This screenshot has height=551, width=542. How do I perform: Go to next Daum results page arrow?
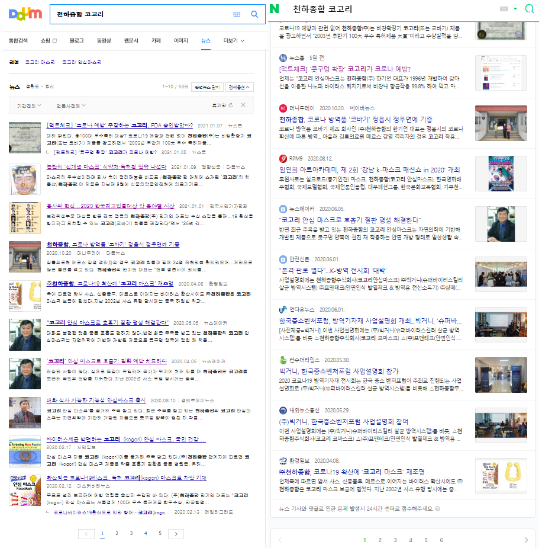click(x=176, y=534)
